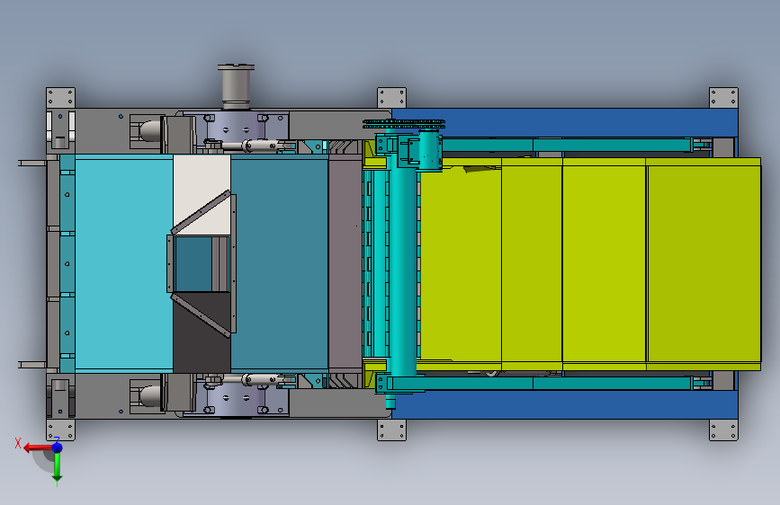
Task: Click the green Y axis arrow of the triad
Action: pyautogui.click(x=58, y=468)
